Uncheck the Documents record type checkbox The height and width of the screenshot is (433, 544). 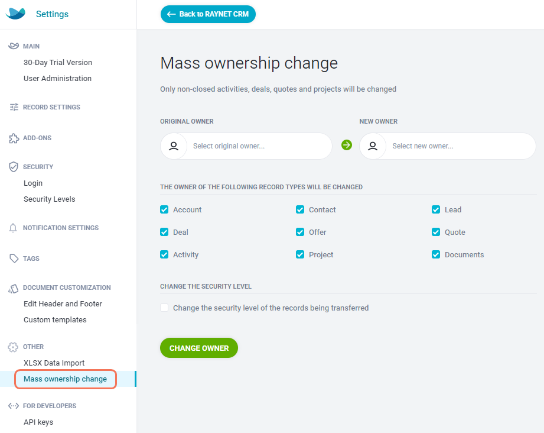click(x=436, y=254)
